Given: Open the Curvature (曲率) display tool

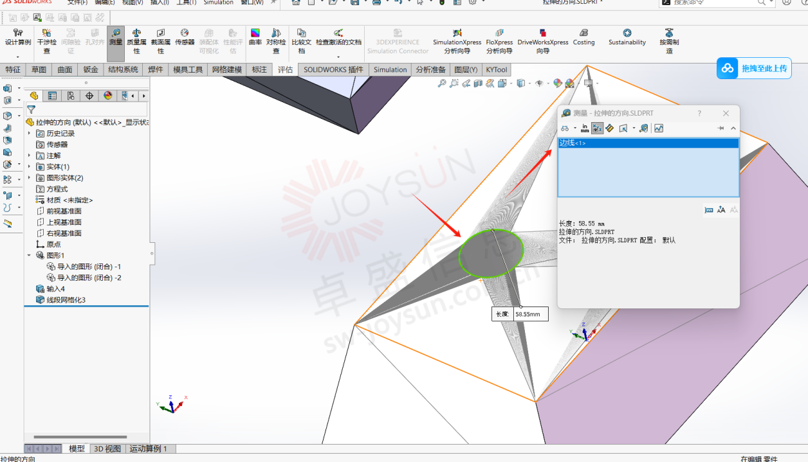Looking at the screenshot, I should pos(255,37).
